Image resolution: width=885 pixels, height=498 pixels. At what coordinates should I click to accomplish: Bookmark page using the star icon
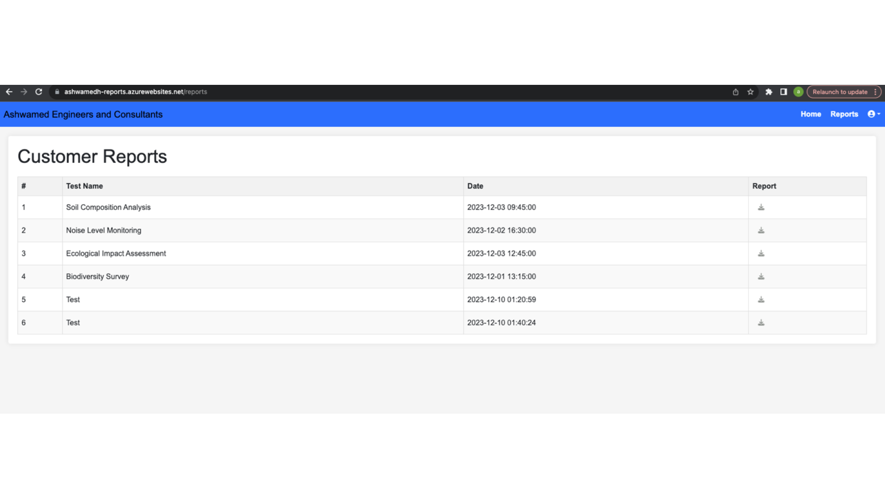pyautogui.click(x=750, y=92)
